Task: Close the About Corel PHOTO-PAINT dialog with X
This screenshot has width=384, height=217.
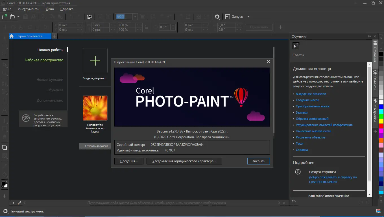Action: [268, 62]
